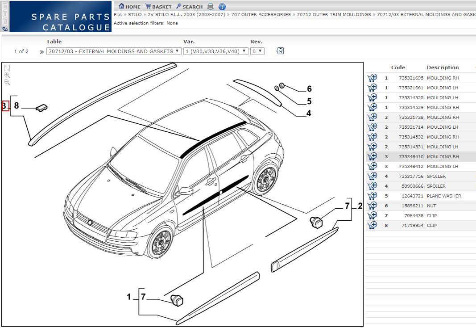Screen dimensions: 476x328
Task: Click callout number 5 in diagram
Action: coord(309,101)
